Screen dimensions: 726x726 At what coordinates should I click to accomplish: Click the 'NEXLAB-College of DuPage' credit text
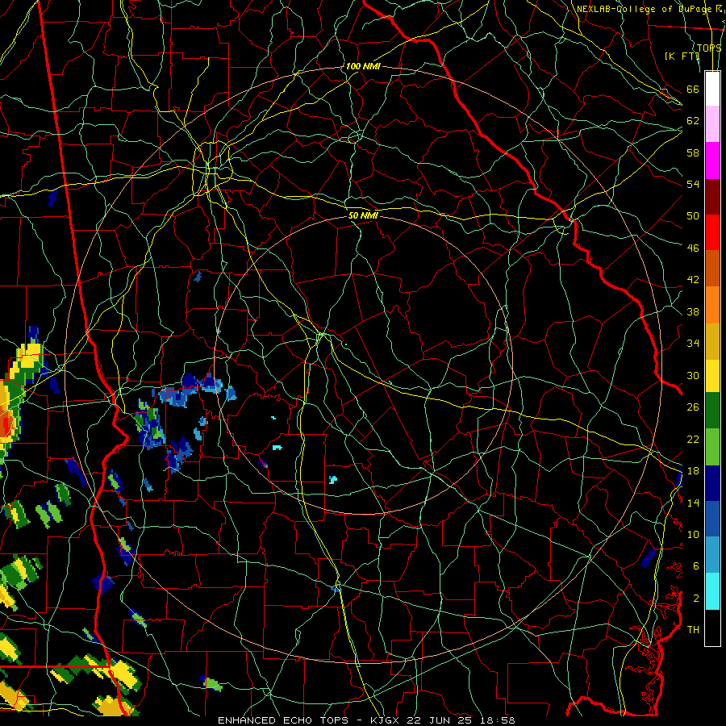[x=644, y=9]
